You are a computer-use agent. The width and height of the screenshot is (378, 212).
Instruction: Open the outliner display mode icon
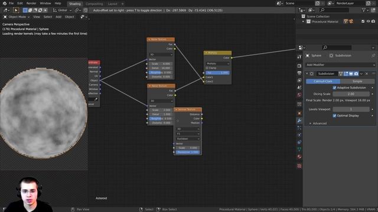point(311,10)
